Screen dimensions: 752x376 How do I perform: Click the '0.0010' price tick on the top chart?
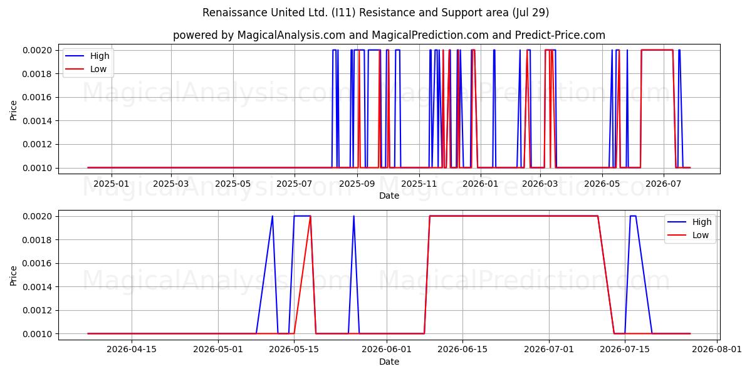[x=39, y=168]
